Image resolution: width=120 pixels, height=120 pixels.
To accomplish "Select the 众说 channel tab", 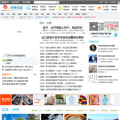I will [x=8, y=14].
